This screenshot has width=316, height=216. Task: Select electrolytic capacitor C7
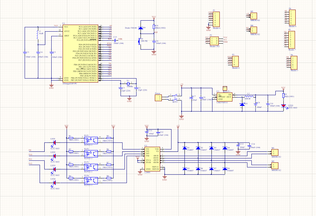[191, 98]
